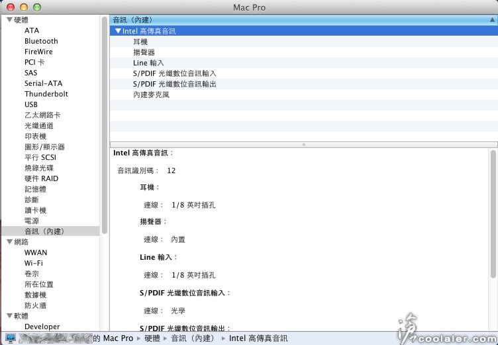Select the 耳機 headphone row
The image size is (498, 345).
click(303, 42)
